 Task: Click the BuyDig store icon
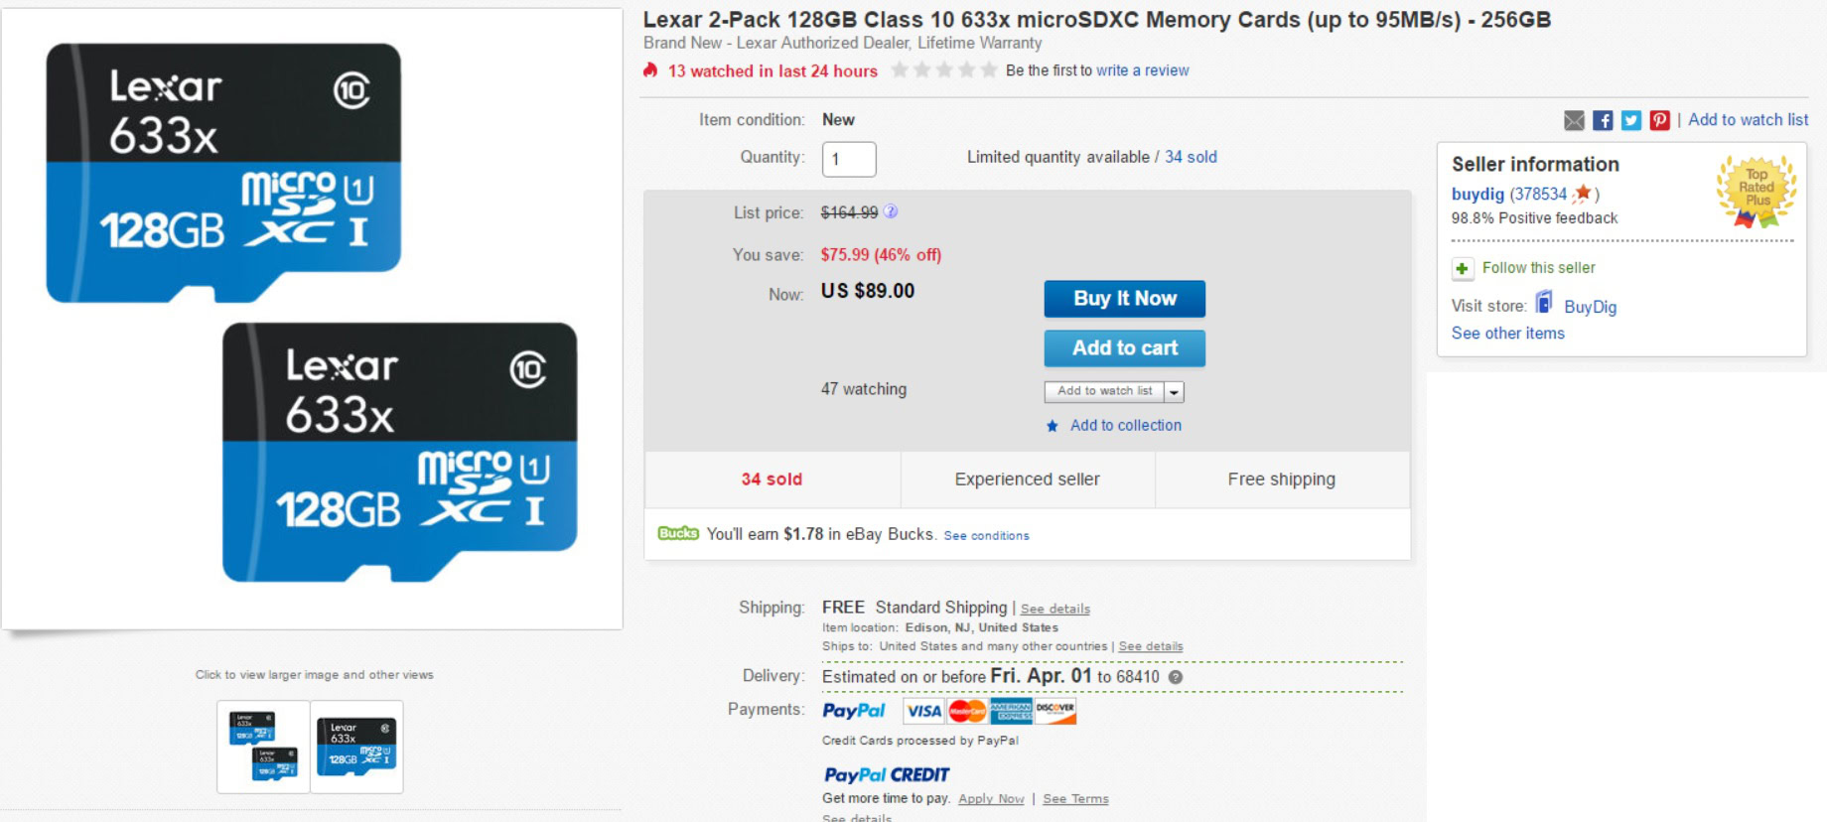click(1544, 302)
